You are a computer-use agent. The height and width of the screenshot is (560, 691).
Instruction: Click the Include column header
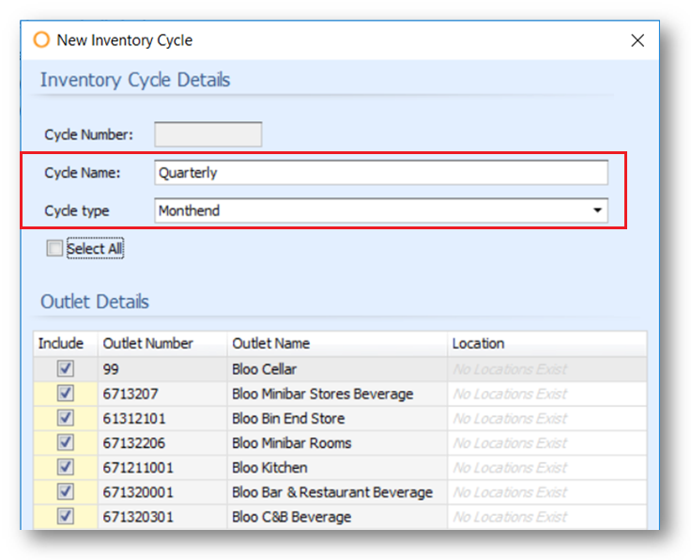[61, 344]
